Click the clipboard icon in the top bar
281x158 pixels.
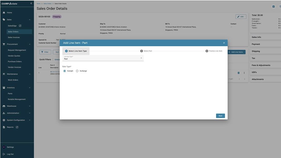pos(273,7)
